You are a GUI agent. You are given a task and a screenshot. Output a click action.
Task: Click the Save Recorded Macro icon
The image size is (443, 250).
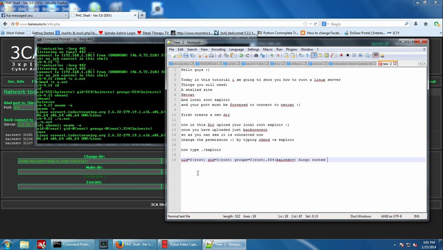[367, 55]
